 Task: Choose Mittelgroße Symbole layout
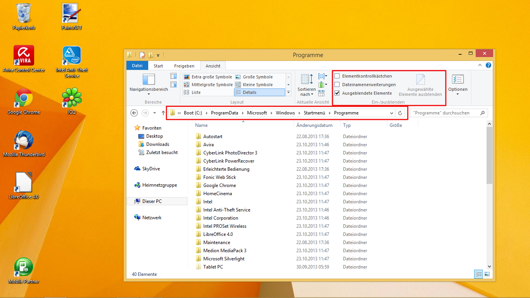tap(208, 85)
